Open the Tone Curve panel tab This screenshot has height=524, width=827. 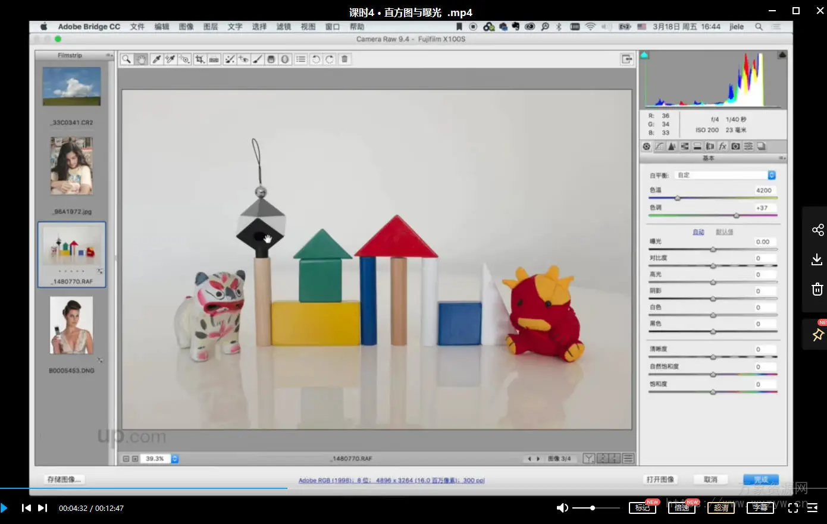(x=659, y=146)
